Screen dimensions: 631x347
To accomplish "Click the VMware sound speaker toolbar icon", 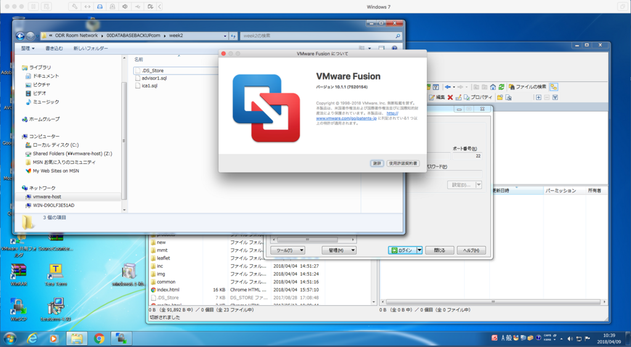I will [x=124, y=6].
